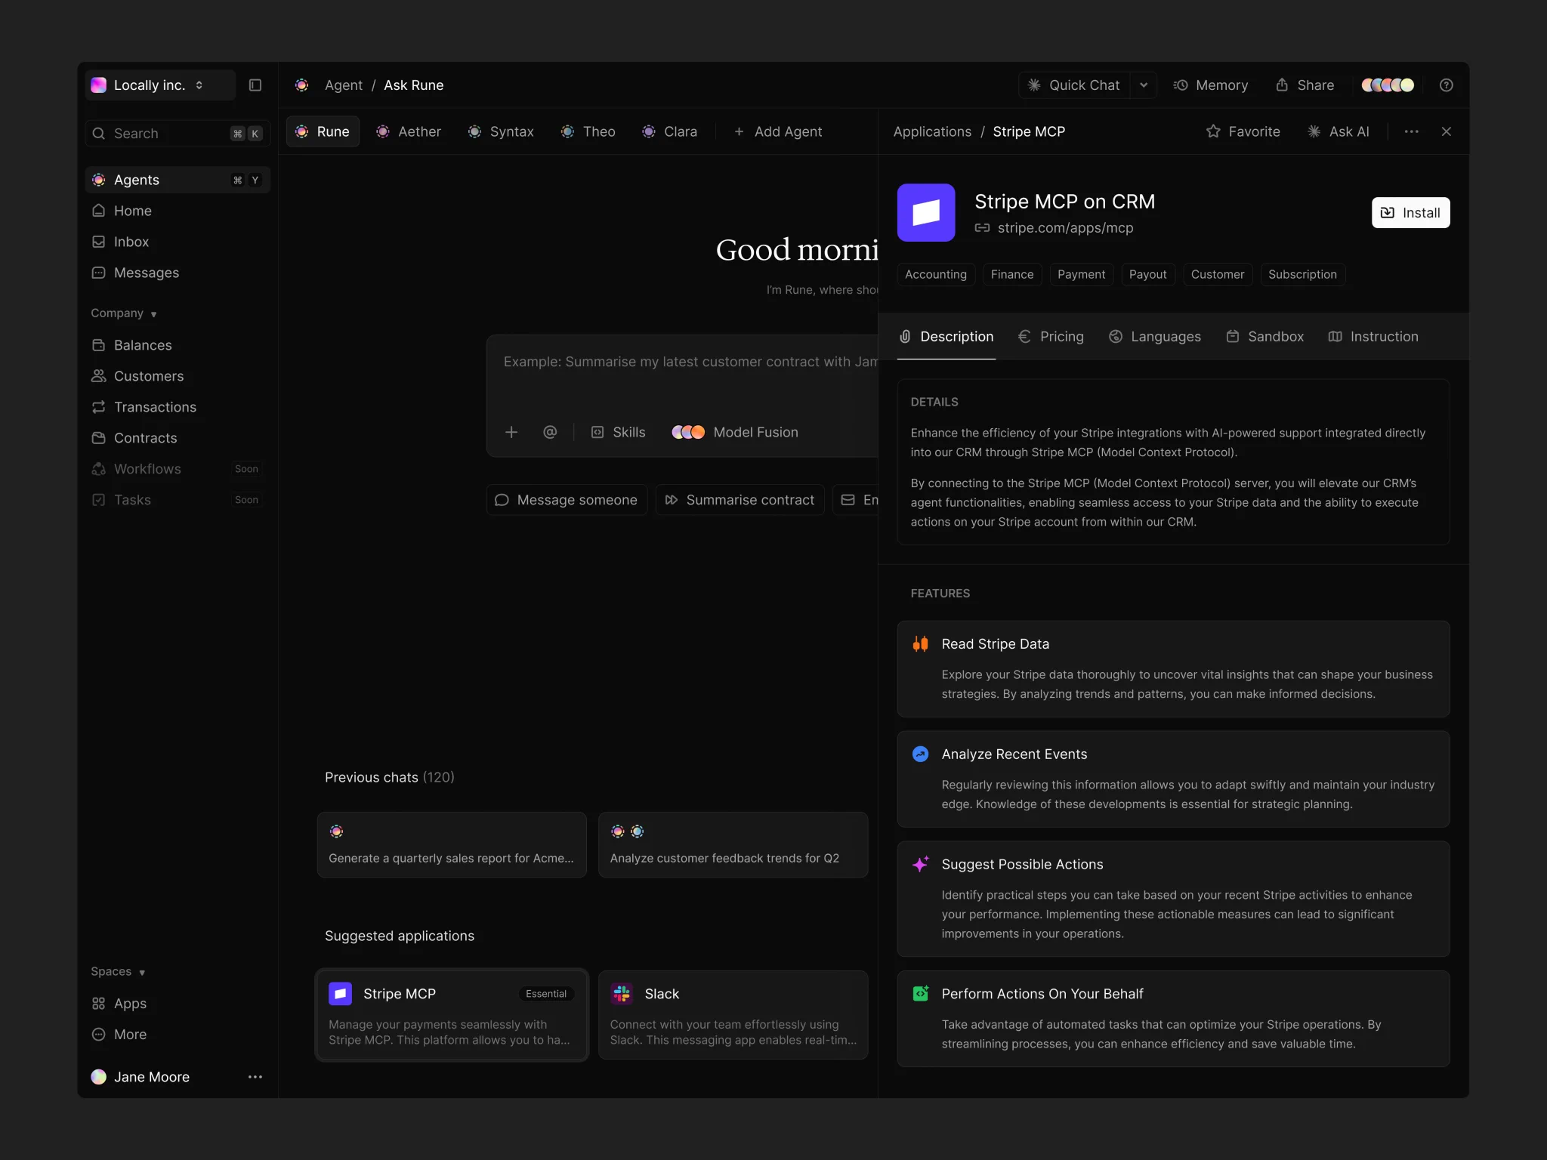
Task: Click the Summarise contract suggestion
Action: coord(740,500)
